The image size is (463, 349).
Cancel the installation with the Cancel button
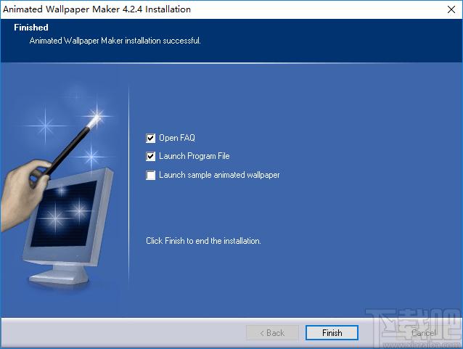(x=424, y=333)
